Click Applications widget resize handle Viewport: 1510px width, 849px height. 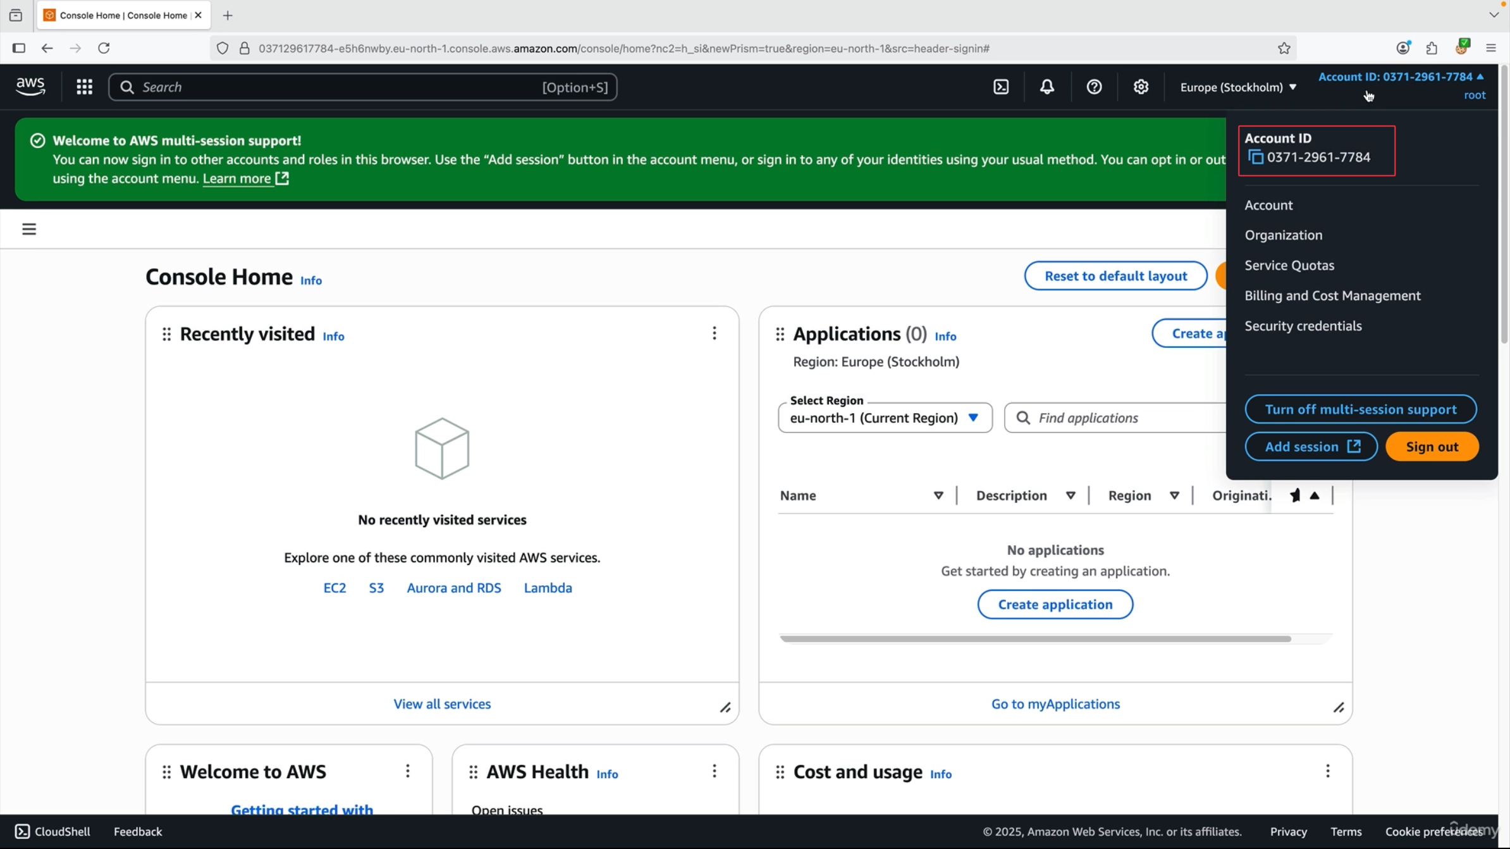[x=1339, y=707]
